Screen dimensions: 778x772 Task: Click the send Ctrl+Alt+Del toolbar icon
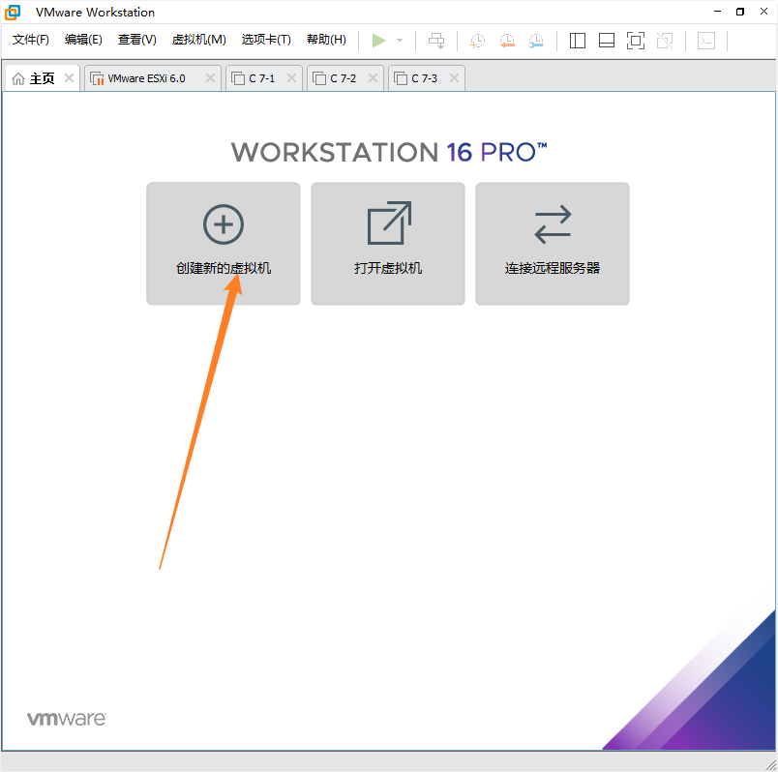coord(437,41)
